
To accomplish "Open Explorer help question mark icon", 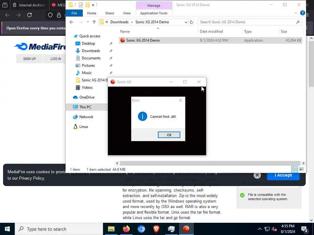I will click(303, 13).
